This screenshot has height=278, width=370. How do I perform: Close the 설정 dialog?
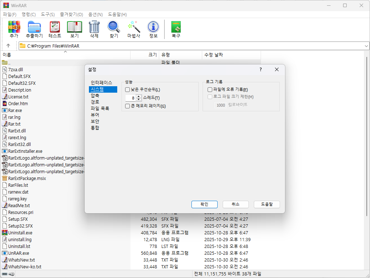[277, 69]
